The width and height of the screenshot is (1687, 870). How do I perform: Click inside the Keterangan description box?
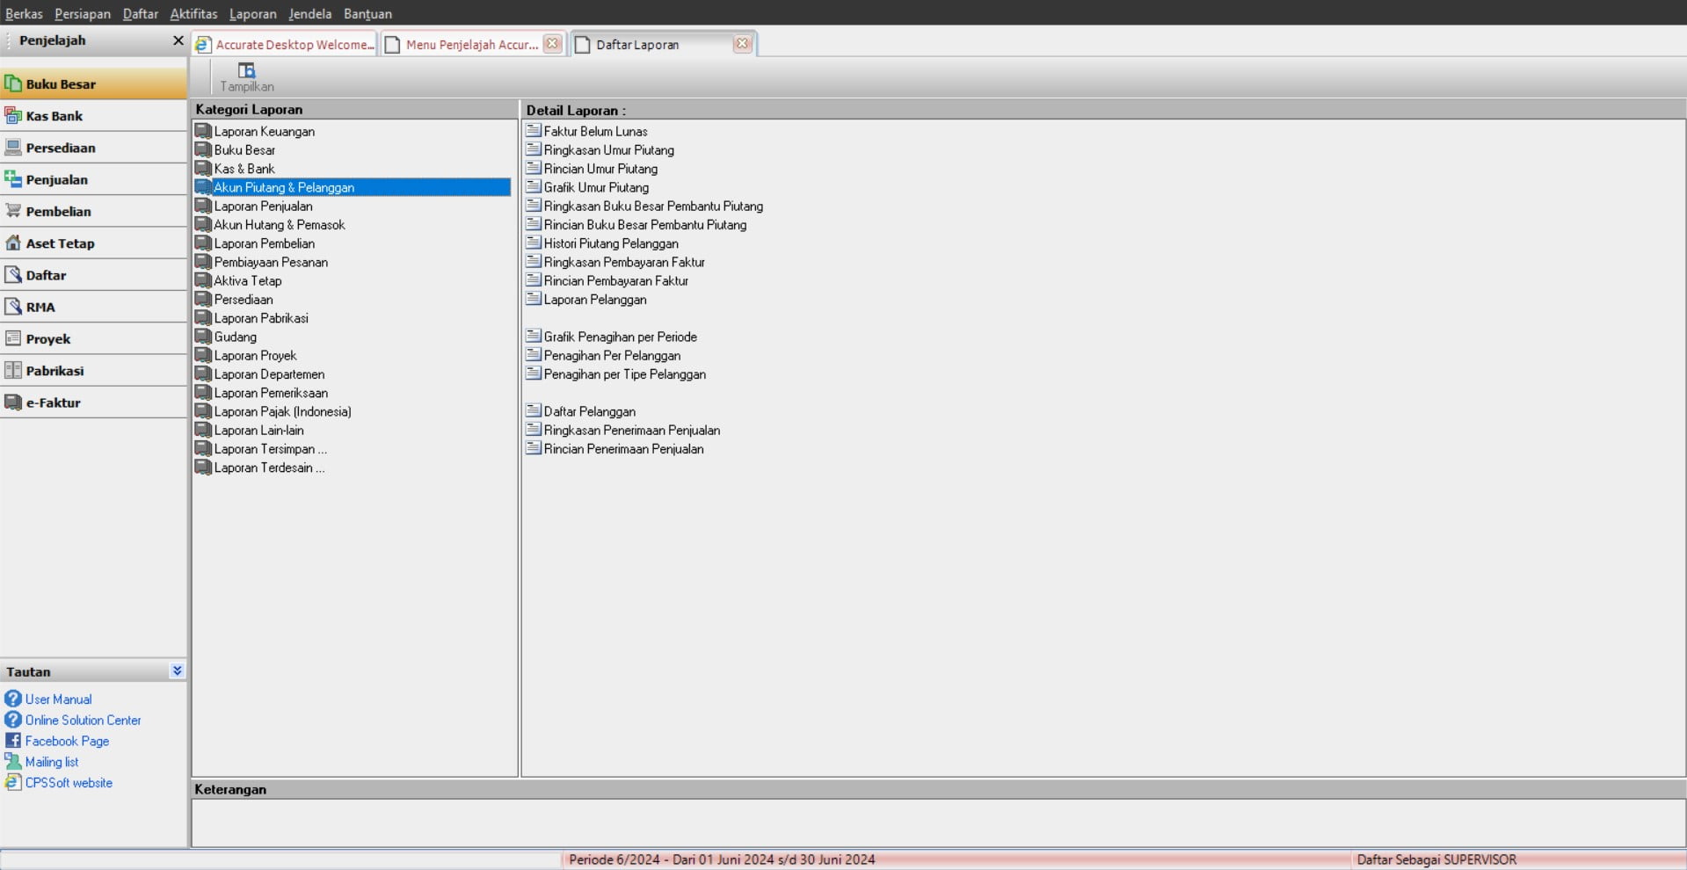[x=937, y=823]
